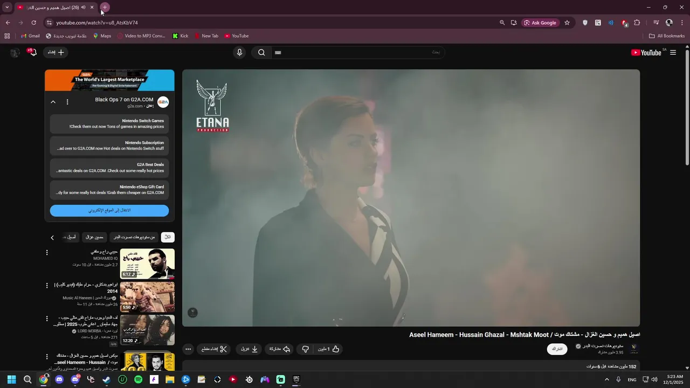Open G2A Best Deals ad link
The image size is (690, 388).
coord(109,168)
